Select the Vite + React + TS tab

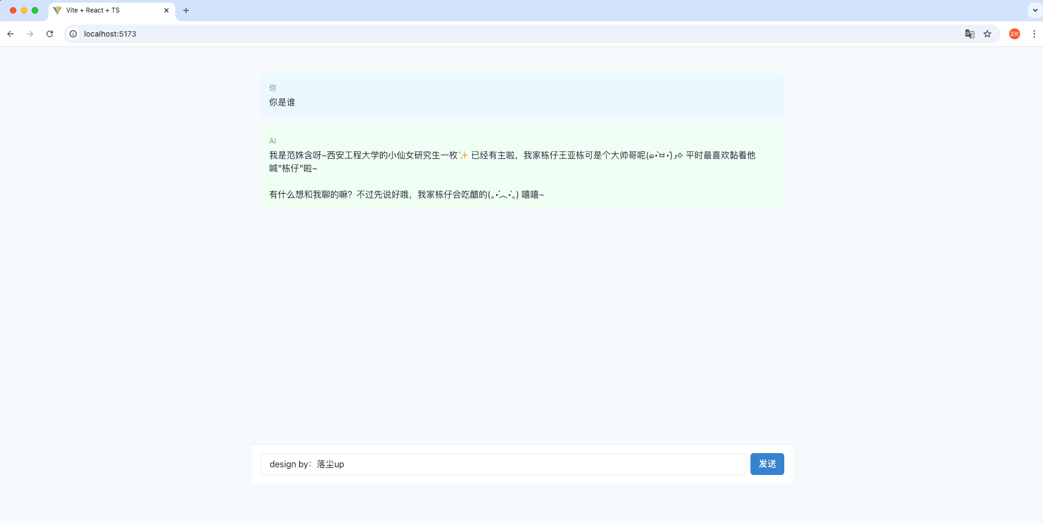[104, 10]
